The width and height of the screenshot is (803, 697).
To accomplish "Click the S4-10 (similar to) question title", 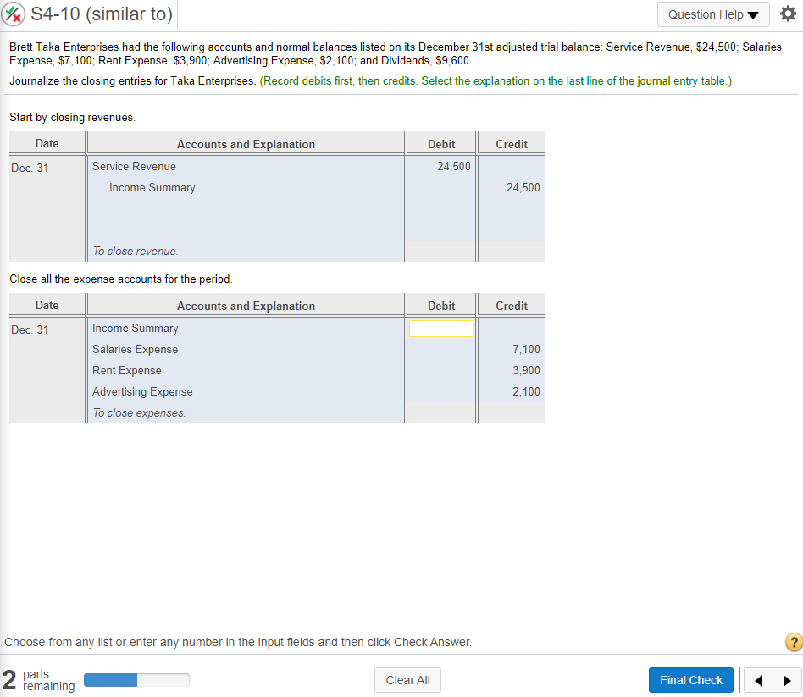I will pos(102,14).
